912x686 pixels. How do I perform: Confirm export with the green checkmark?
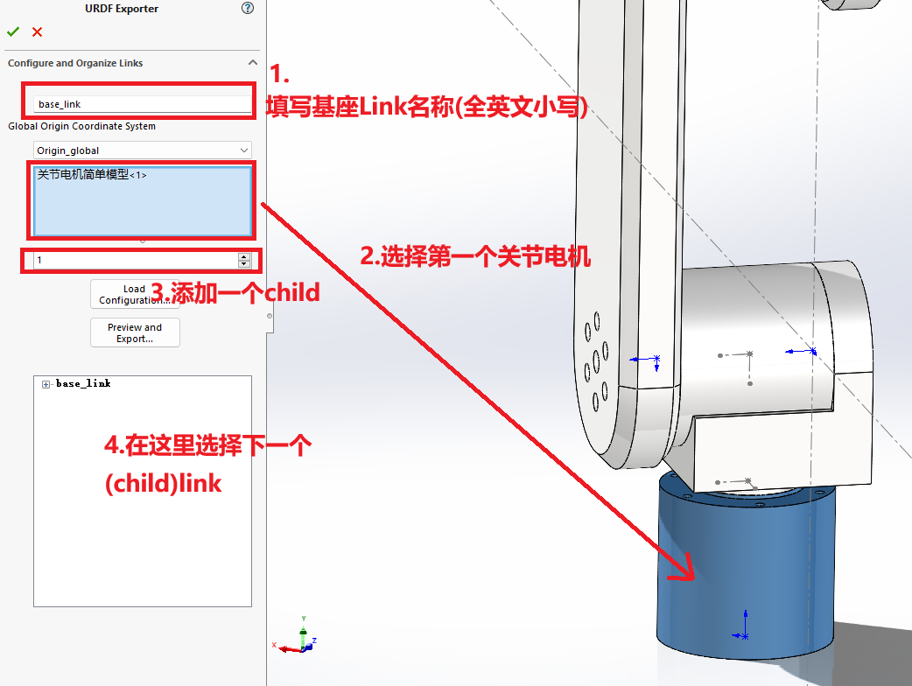click(13, 31)
